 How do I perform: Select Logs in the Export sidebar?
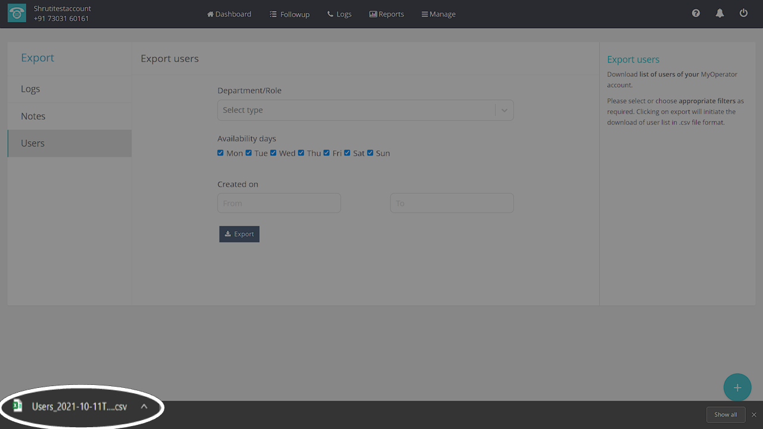30,89
